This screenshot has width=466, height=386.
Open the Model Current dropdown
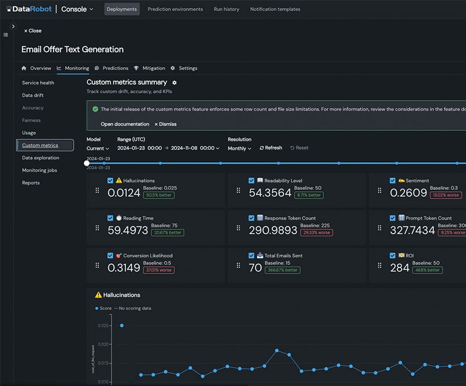[x=98, y=148]
